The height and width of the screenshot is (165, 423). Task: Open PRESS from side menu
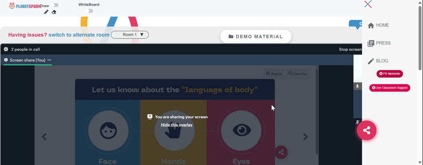383,43
